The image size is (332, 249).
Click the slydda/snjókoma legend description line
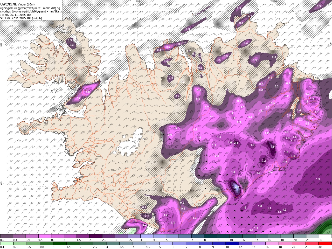click(31, 11)
